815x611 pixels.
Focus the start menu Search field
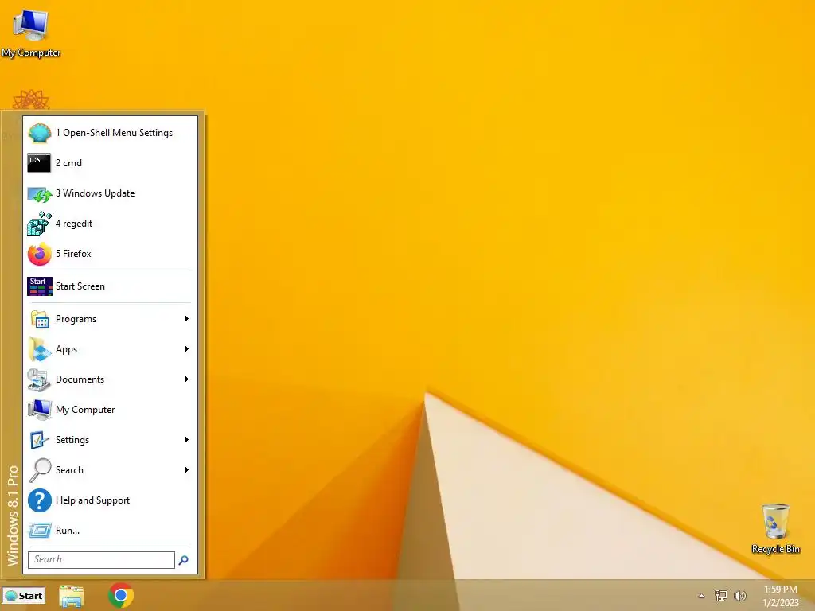pyautogui.click(x=101, y=559)
